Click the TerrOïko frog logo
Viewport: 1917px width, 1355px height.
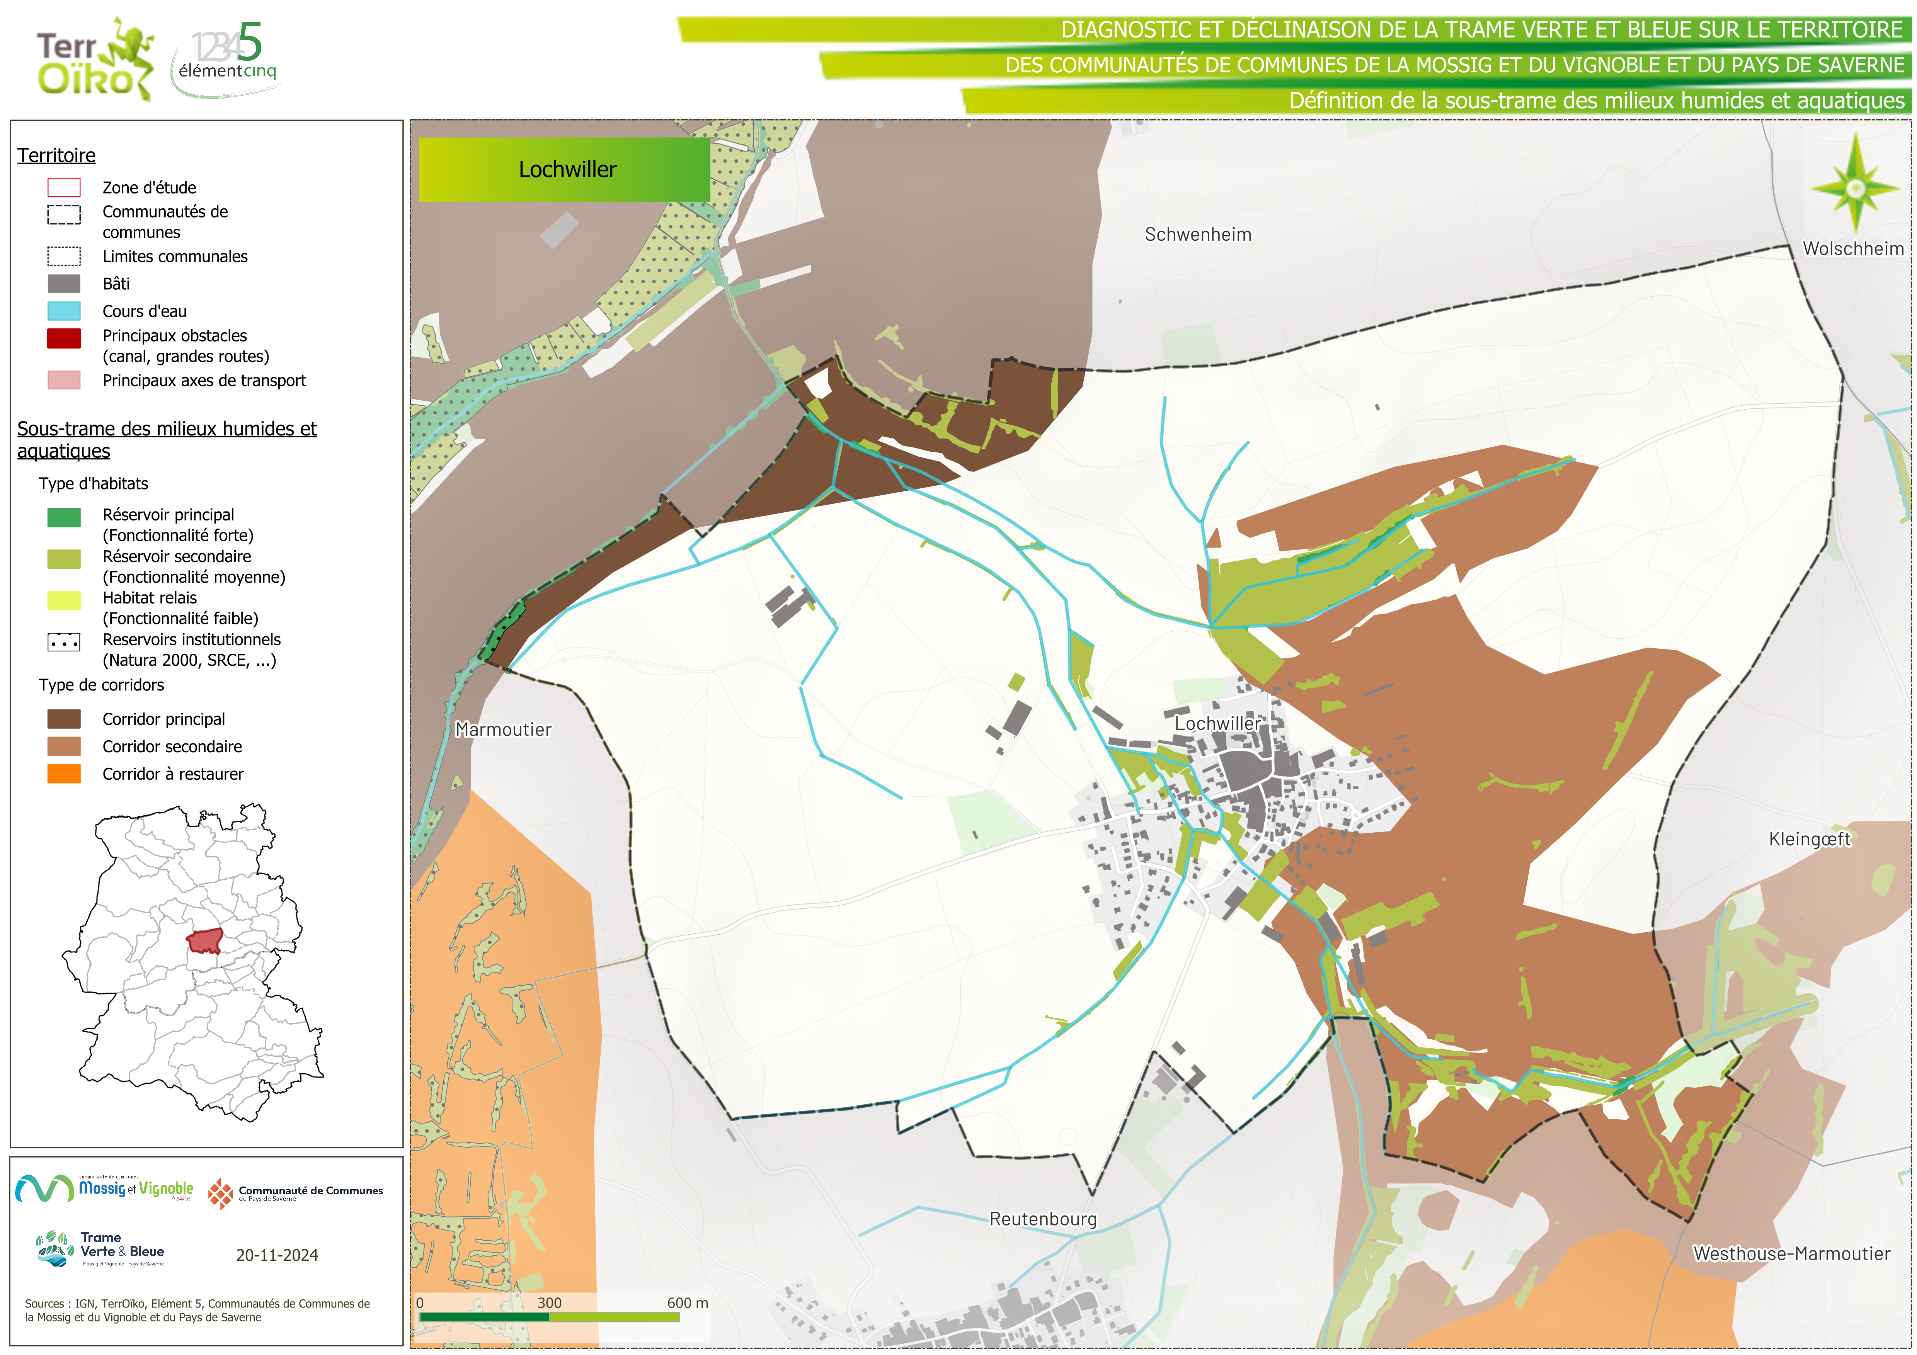(95, 59)
